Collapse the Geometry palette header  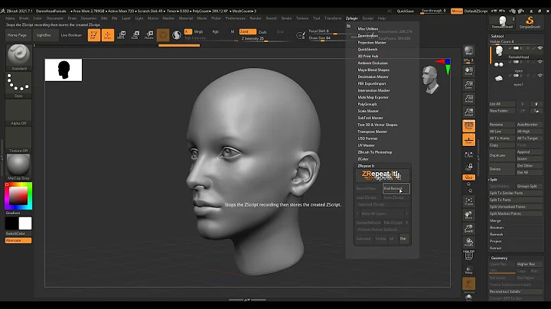[499, 258]
